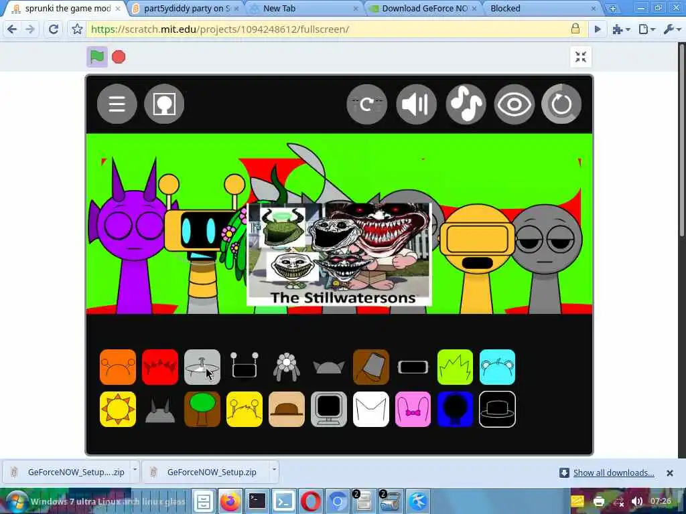Select the black visor character icon
686x514 pixels.
click(x=413, y=367)
